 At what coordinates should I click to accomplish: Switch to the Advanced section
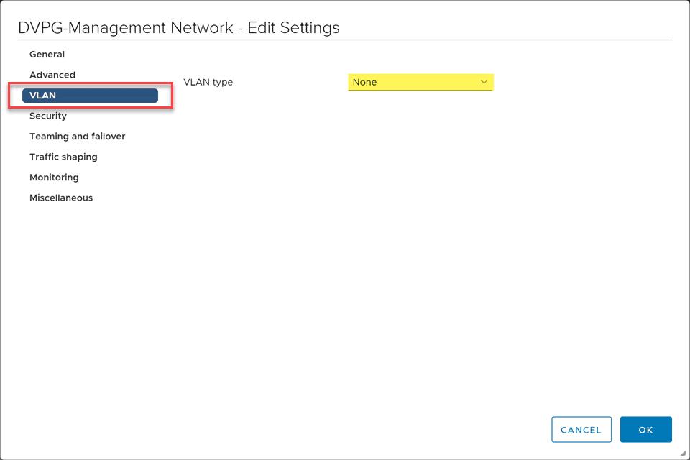point(52,75)
